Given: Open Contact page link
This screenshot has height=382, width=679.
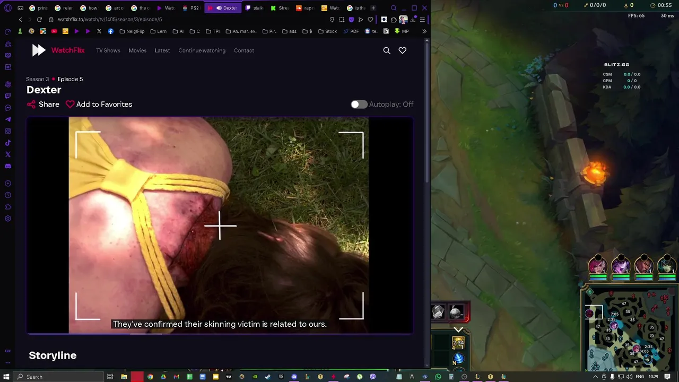Looking at the screenshot, I should (244, 50).
